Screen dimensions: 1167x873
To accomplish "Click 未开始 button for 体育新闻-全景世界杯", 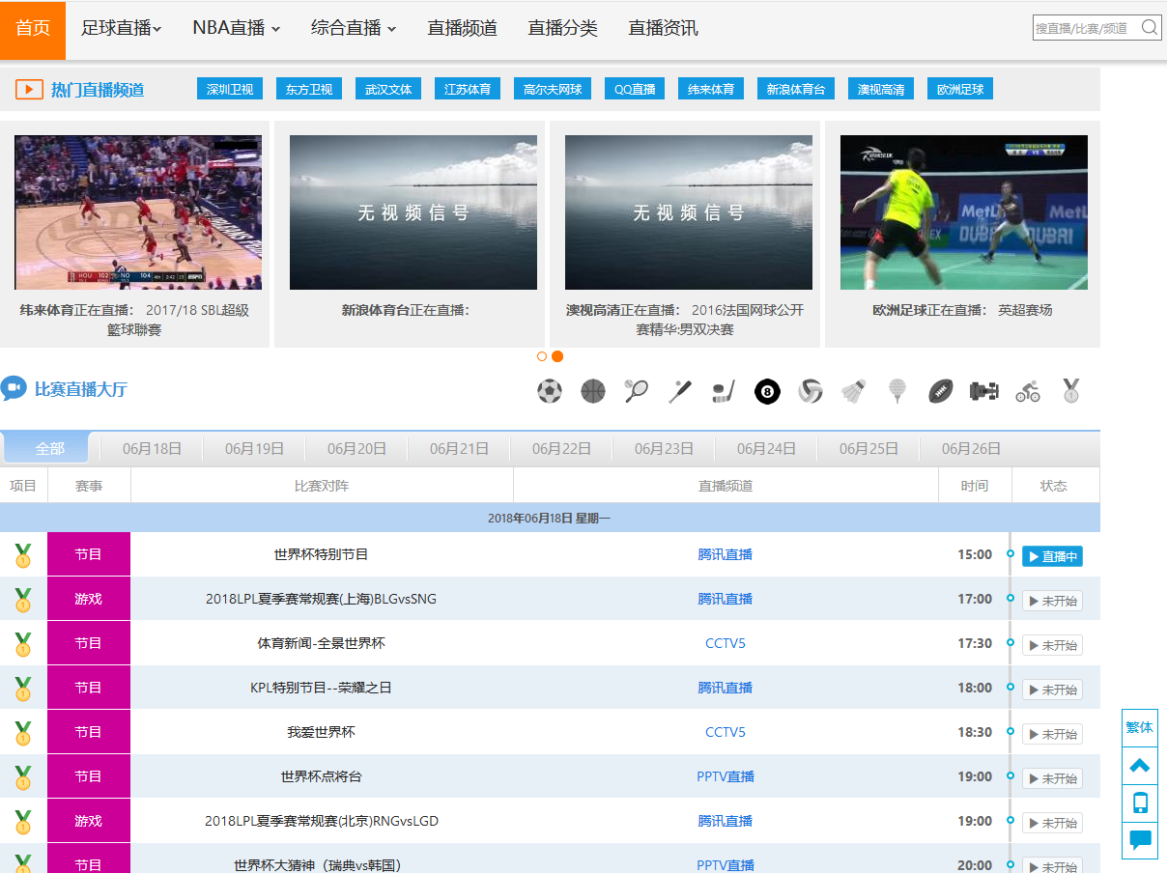I will [1052, 645].
